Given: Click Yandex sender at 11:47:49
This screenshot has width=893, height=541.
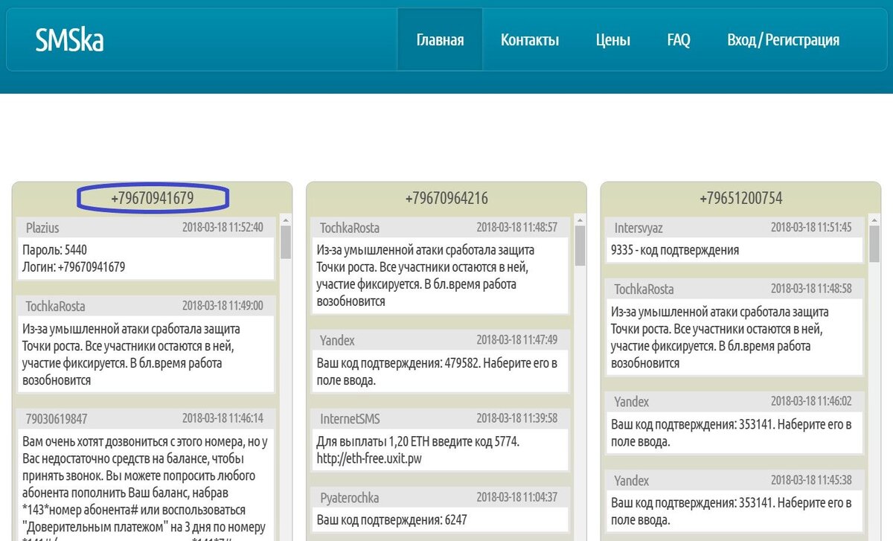Looking at the screenshot, I should click(x=337, y=340).
